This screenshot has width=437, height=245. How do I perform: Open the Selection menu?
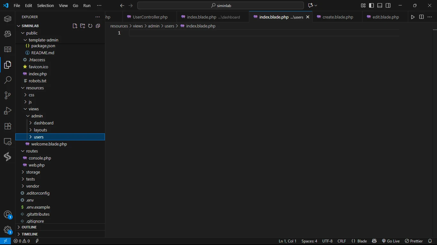pyautogui.click(x=45, y=5)
